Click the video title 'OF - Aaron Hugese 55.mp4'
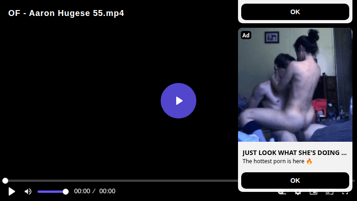The width and height of the screenshot is (357, 201). [66, 13]
